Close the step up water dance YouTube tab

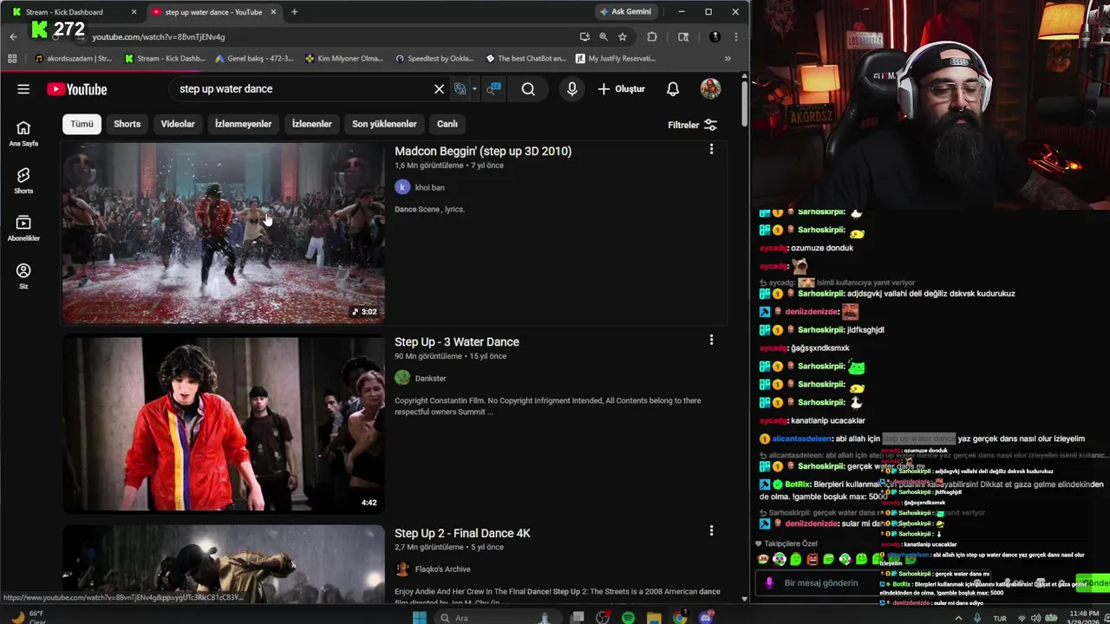(x=273, y=12)
